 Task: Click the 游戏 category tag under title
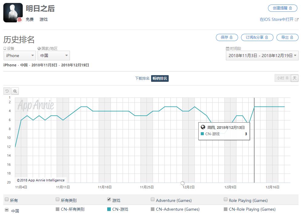[x=44, y=19]
